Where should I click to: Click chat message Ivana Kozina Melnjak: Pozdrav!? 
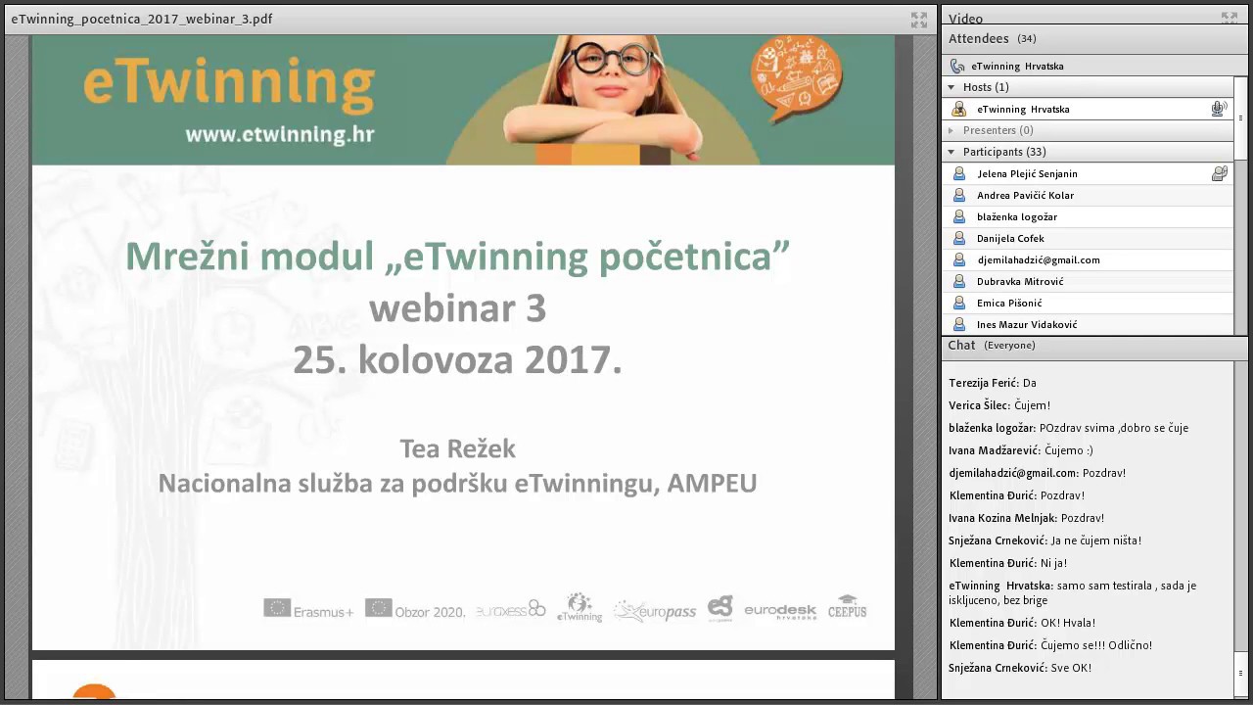click(x=1027, y=518)
